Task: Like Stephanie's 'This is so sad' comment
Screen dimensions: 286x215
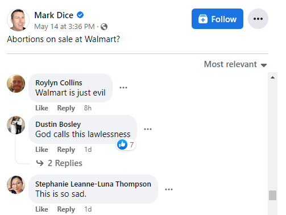Action: point(42,209)
